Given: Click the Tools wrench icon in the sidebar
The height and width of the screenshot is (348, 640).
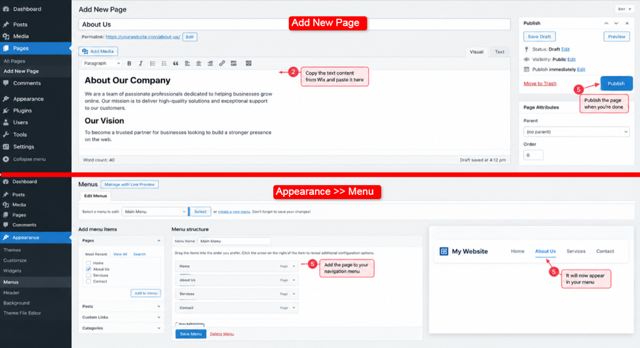Looking at the screenshot, I should pyautogui.click(x=6, y=134).
